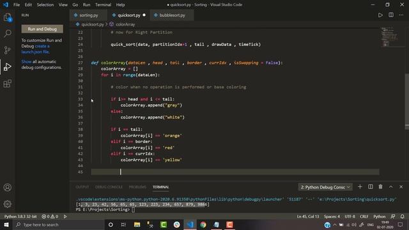Screen dimensions: 409x230
Task: Open the orange C app on taskbar
Action: coord(229,224)
